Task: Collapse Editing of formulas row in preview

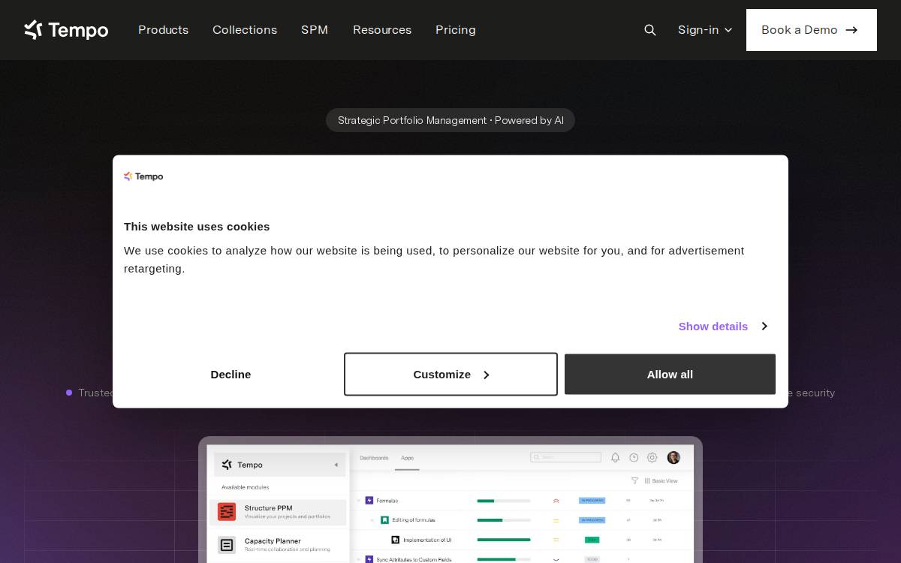Action: (373, 519)
